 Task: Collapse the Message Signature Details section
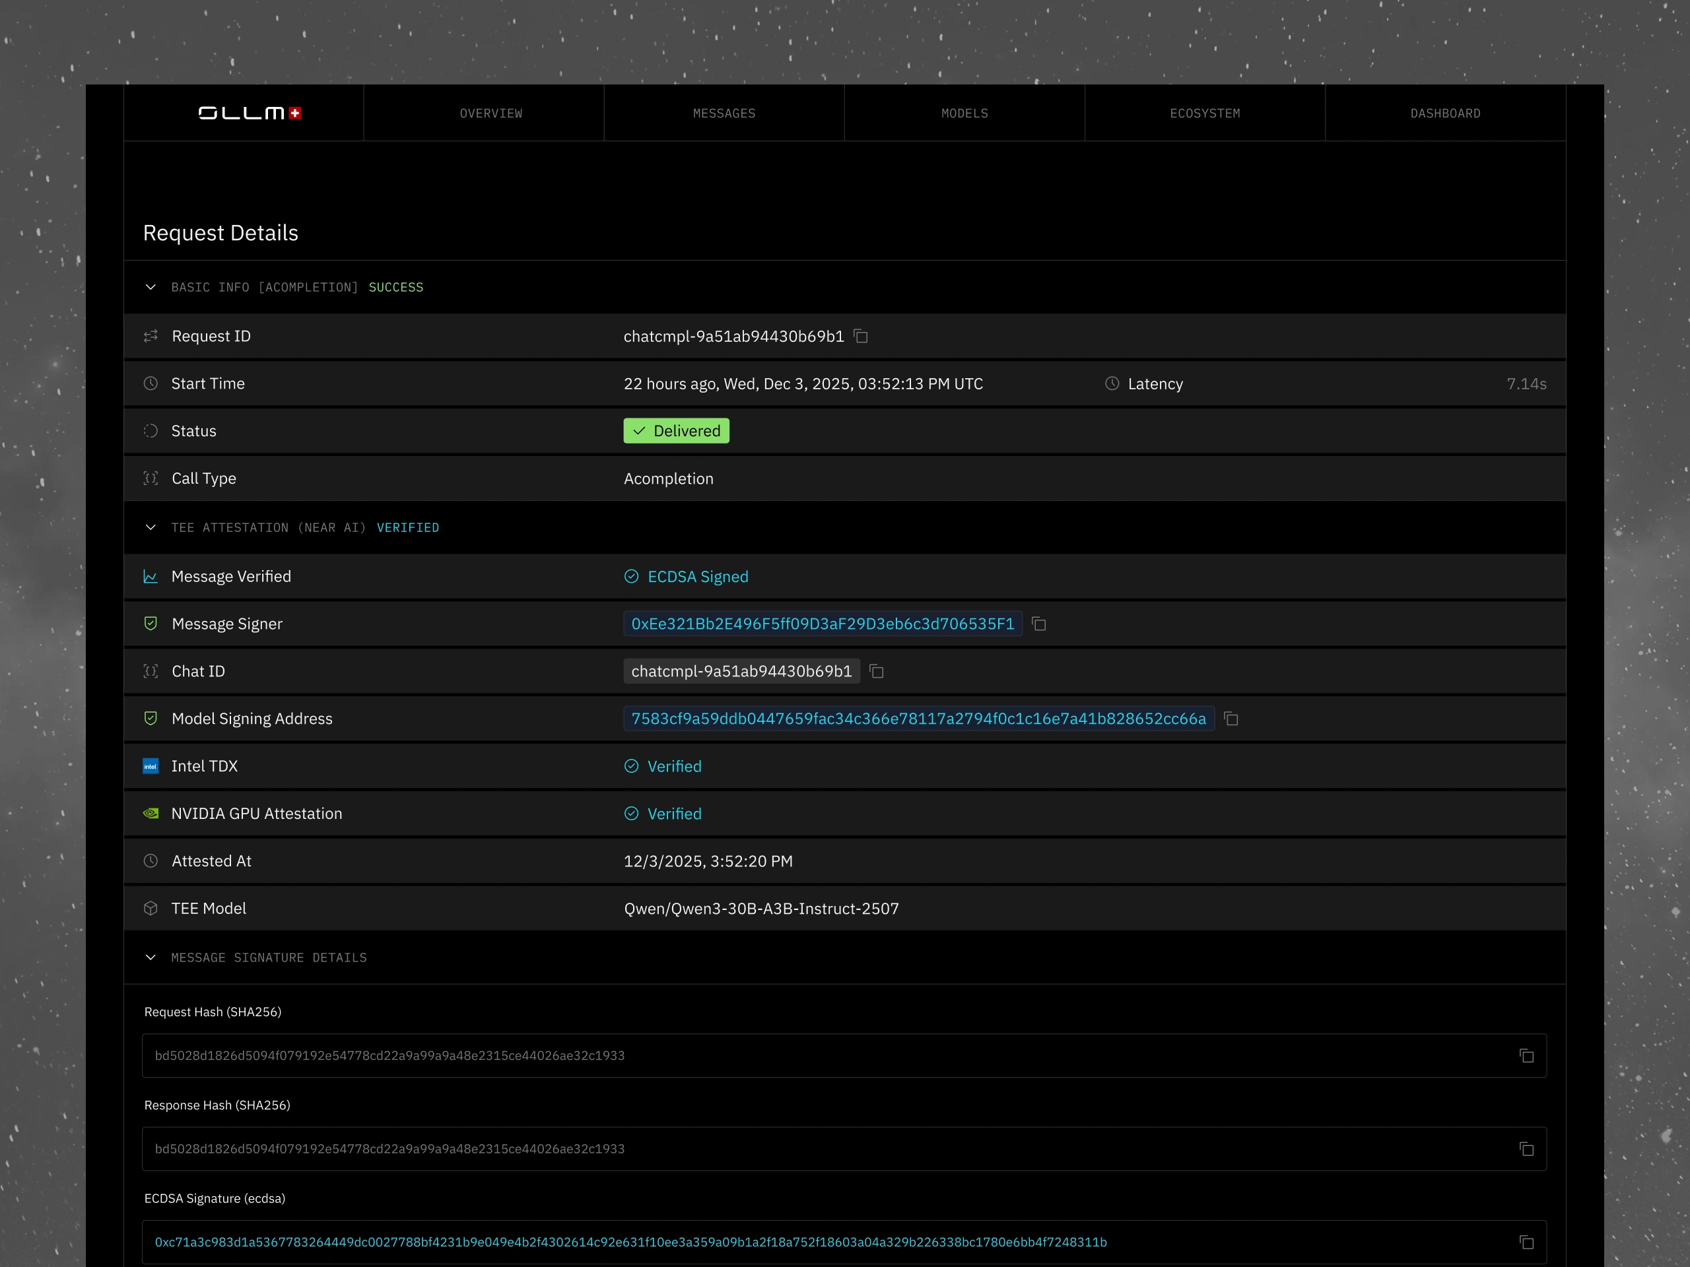(151, 958)
